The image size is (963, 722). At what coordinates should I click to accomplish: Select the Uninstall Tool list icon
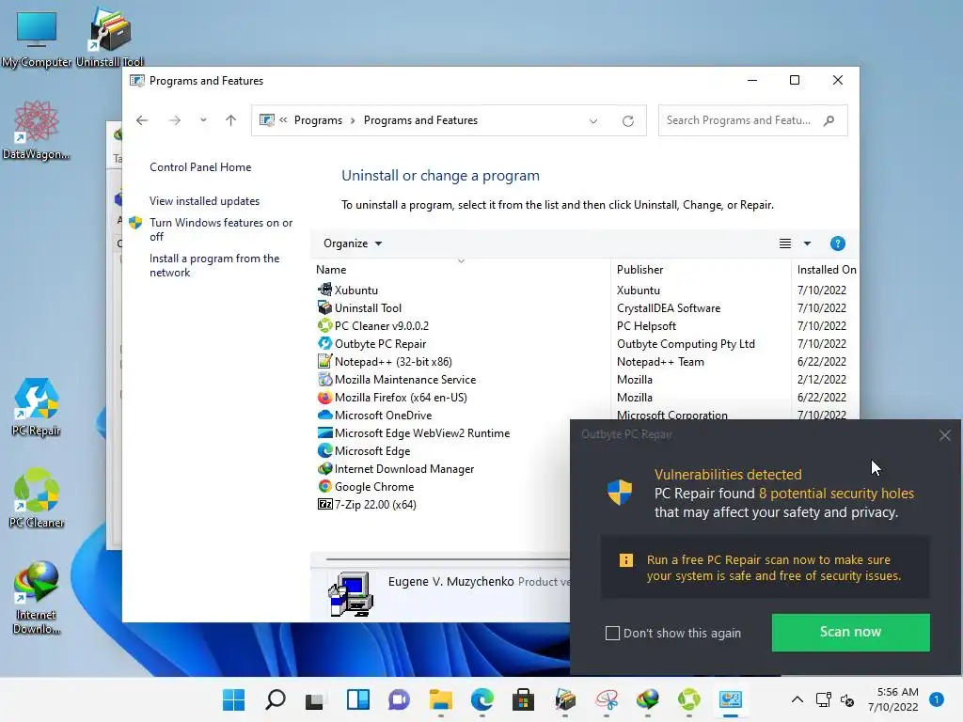coord(324,307)
